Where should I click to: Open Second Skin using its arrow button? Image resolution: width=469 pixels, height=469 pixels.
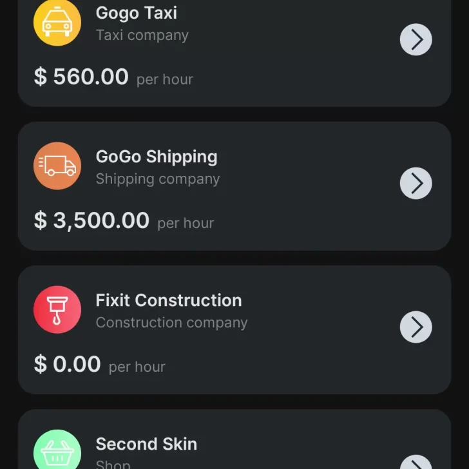pyautogui.click(x=416, y=463)
